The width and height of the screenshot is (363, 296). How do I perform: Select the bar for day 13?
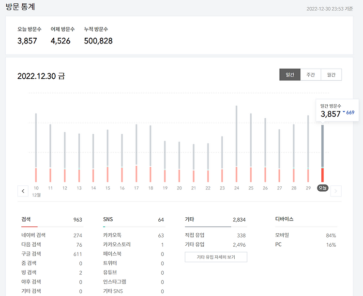[79, 158]
